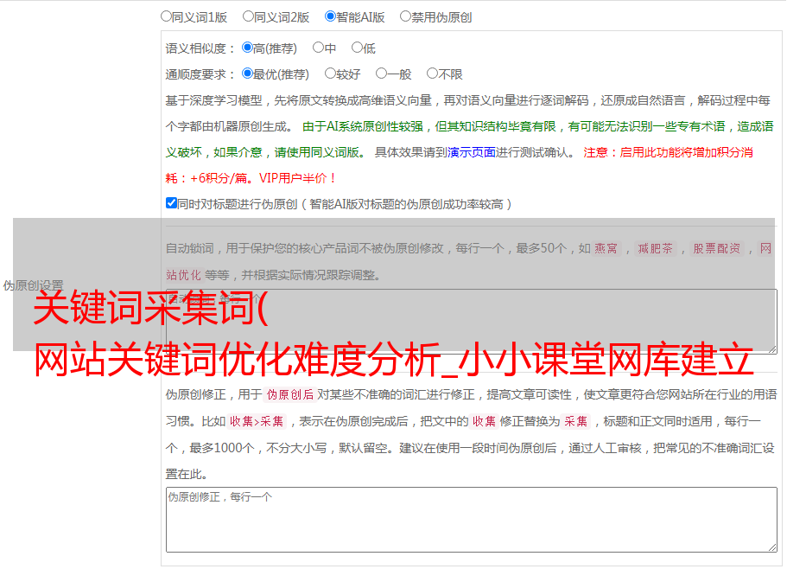Viewport: 787px width, 569px height.
Task: Click the 通顺度要求 label
Action: pos(200,74)
